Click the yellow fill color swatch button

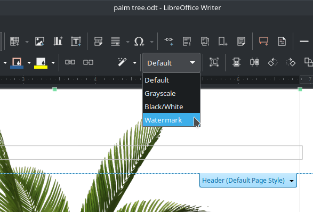41,63
